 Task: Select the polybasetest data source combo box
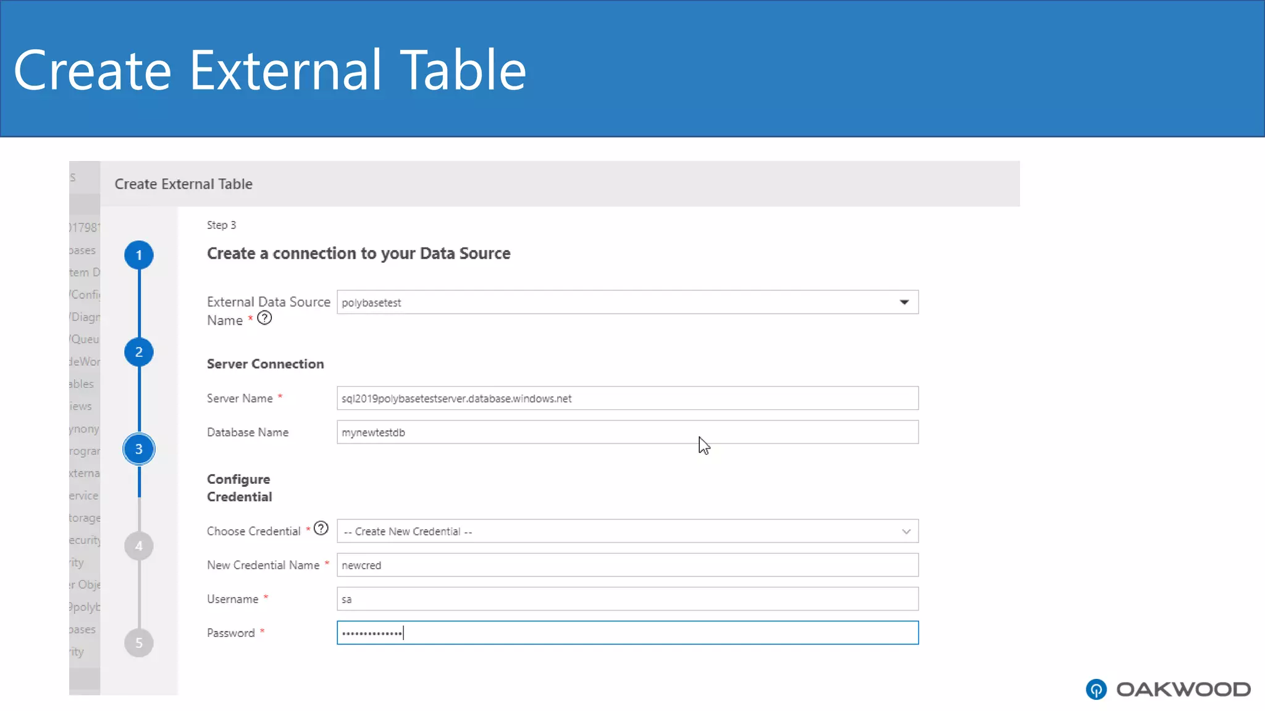click(x=618, y=302)
